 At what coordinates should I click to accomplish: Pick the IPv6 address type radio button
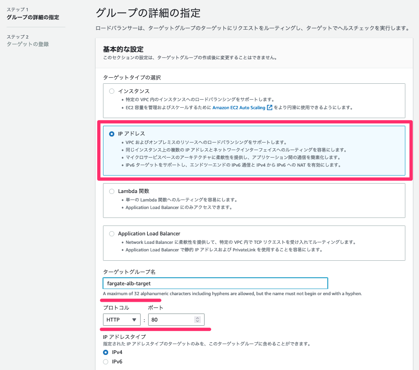coord(106,362)
